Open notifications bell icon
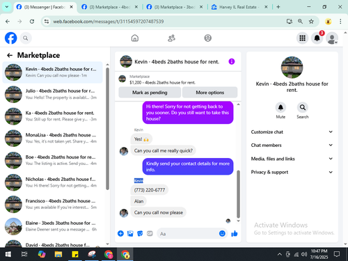Viewport: 348px width, 261px height. coord(317,38)
